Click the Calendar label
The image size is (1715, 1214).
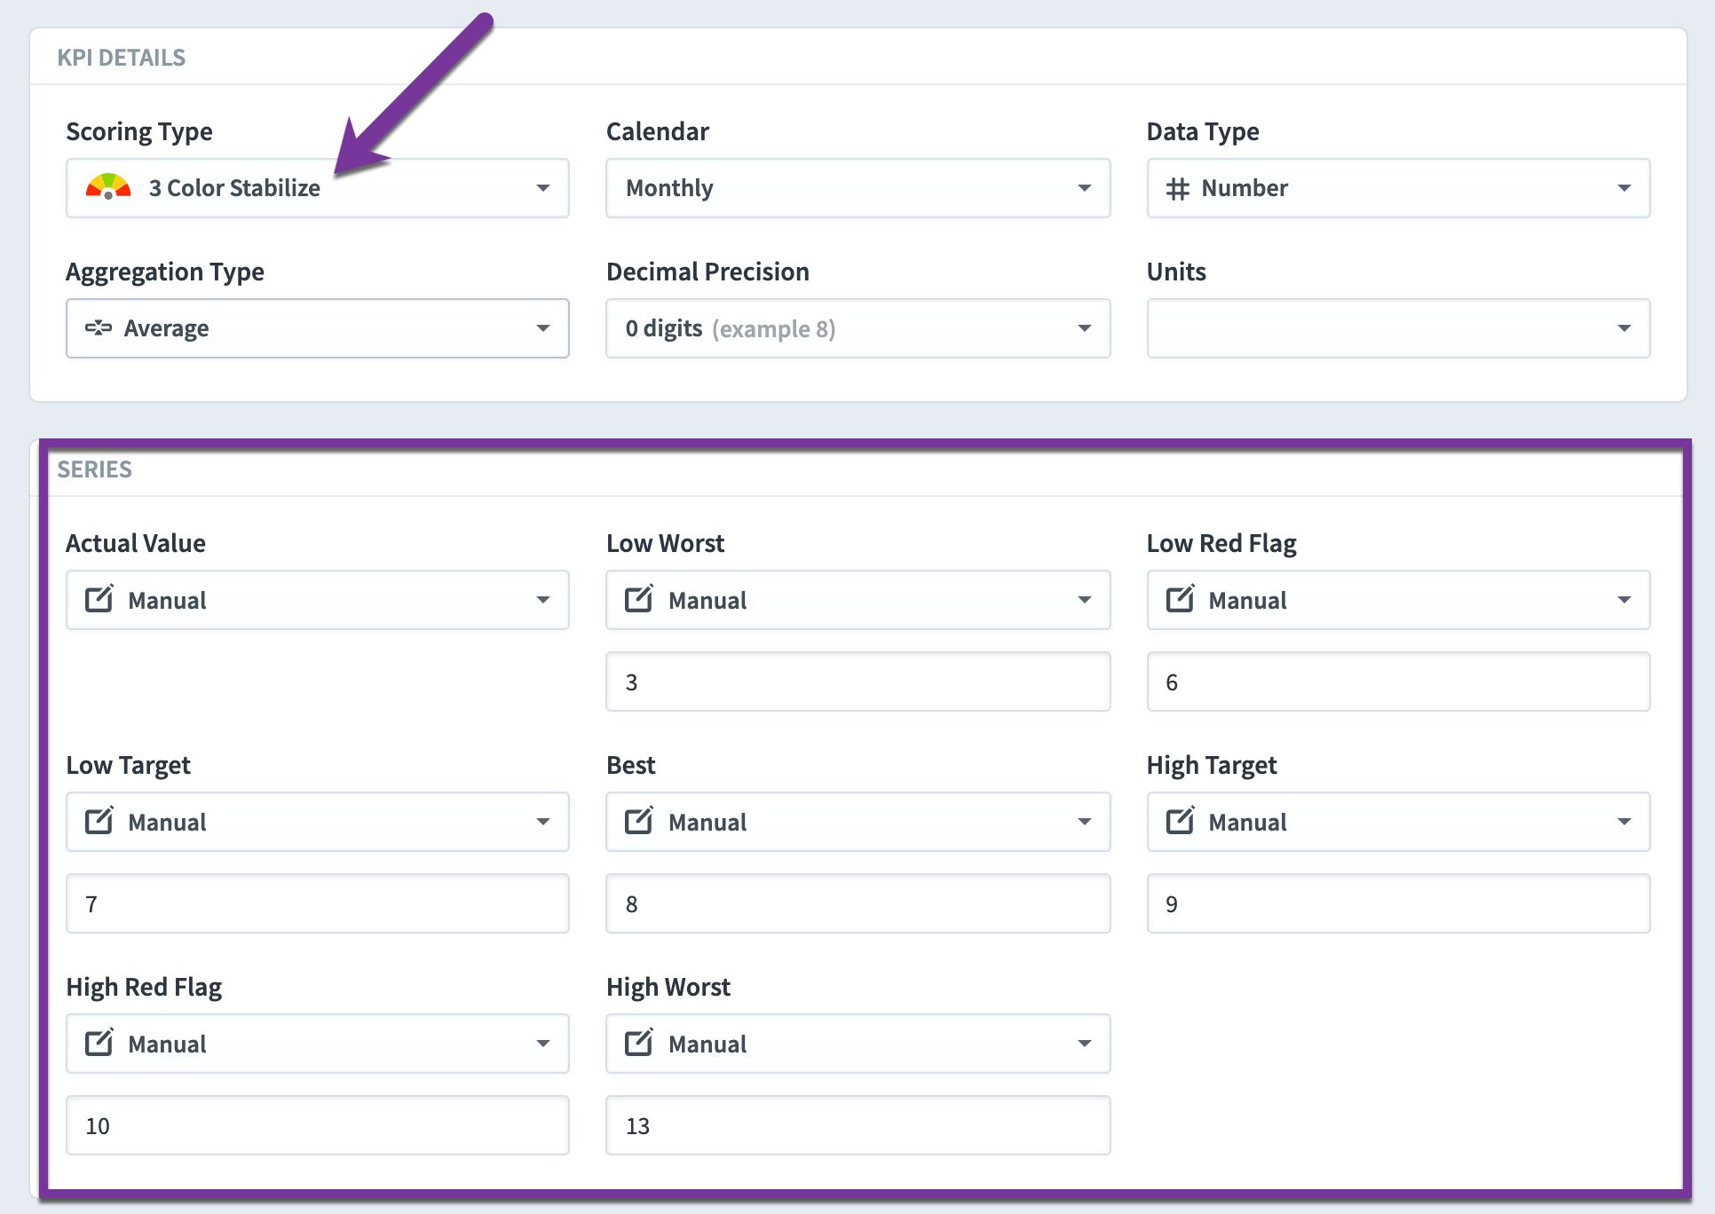click(x=658, y=131)
